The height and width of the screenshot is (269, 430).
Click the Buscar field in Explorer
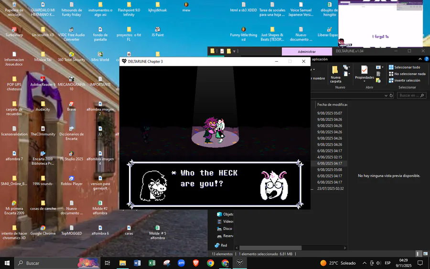(x=412, y=96)
